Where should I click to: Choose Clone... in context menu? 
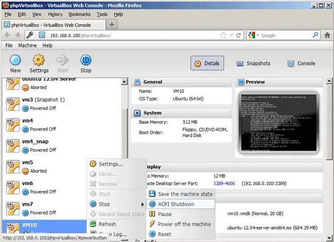point(117,174)
